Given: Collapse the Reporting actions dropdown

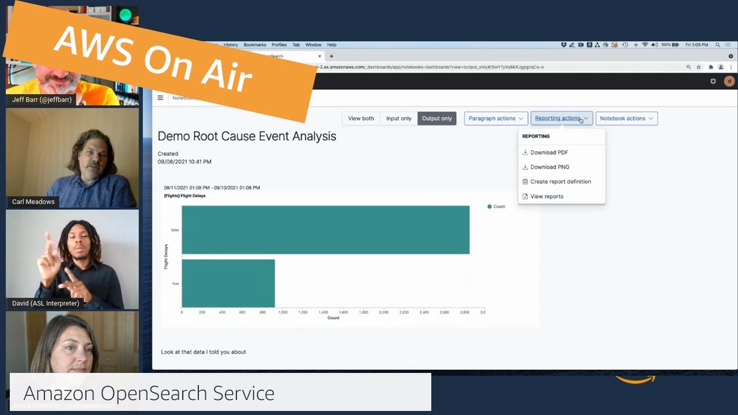Looking at the screenshot, I should tap(562, 118).
